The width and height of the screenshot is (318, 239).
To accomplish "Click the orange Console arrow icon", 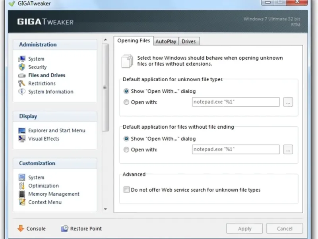I will pyautogui.click(x=21, y=228).
